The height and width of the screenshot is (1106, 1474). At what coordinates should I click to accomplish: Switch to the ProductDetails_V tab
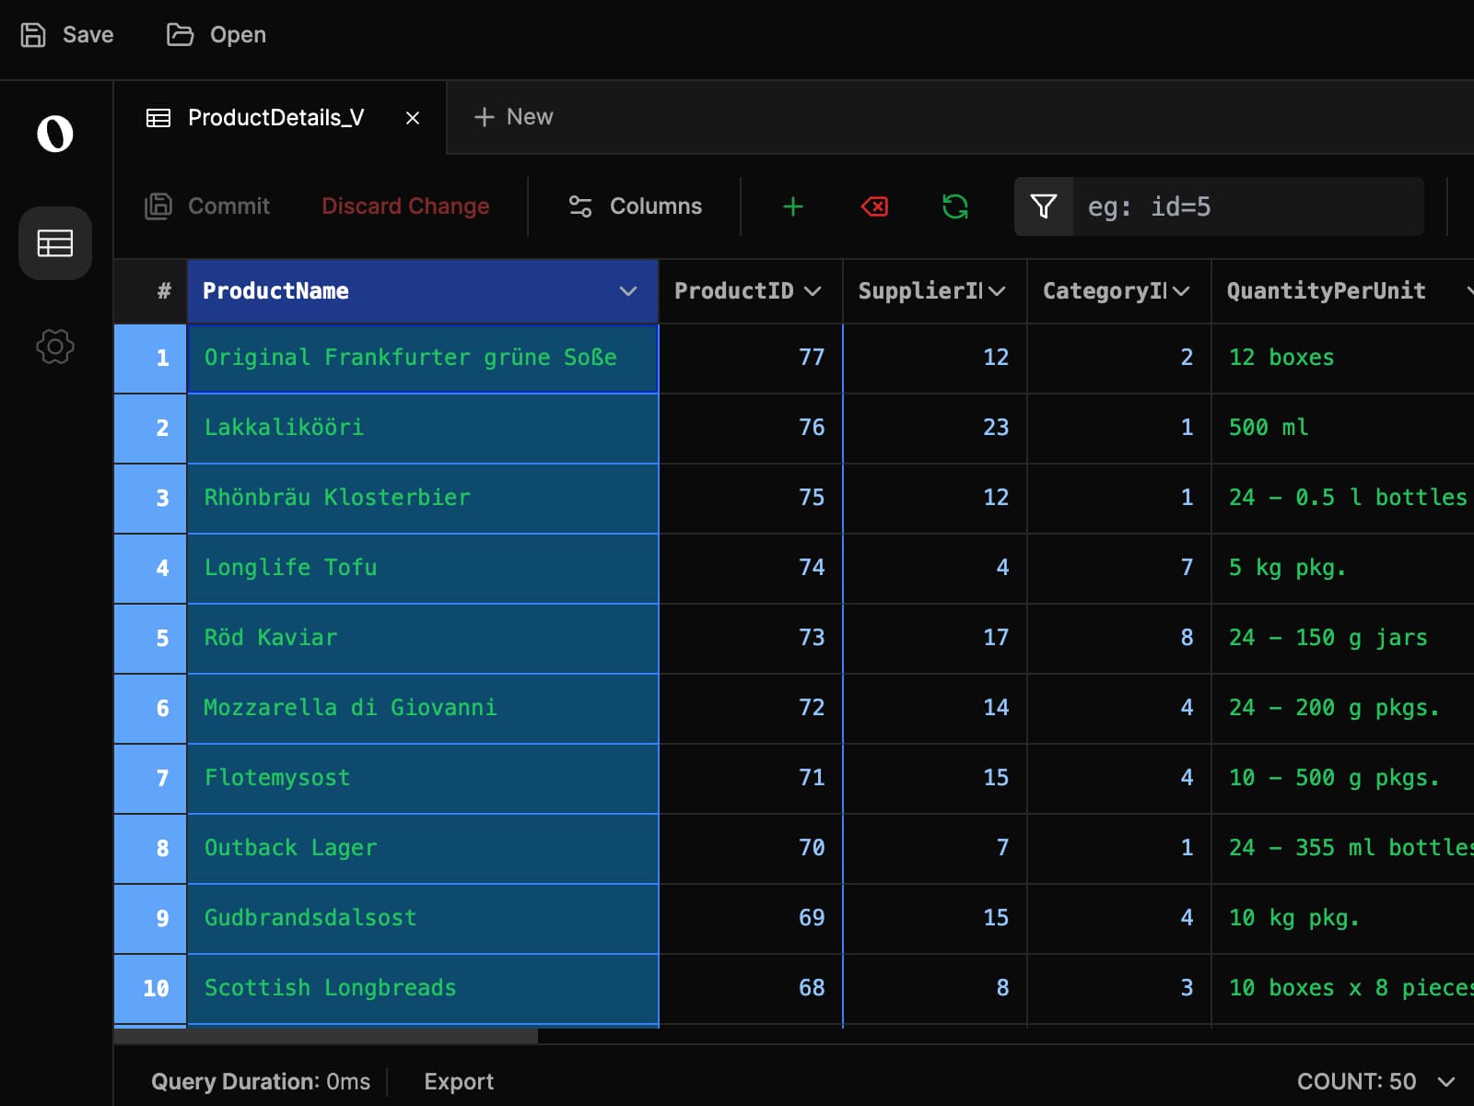point(275,118)
